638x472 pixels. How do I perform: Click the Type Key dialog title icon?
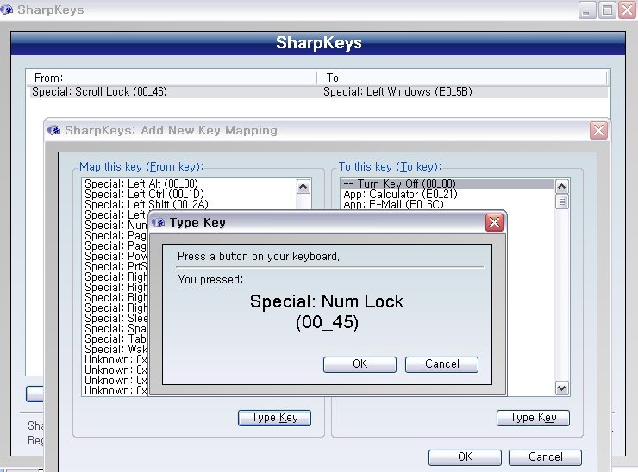click(159, 222)
